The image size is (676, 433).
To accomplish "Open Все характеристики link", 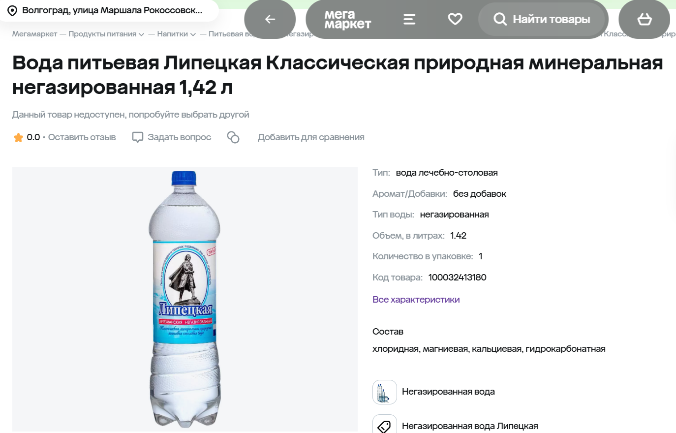I will coord(416,300).
